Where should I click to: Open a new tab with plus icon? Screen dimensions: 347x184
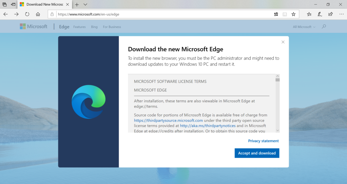click(x=77, y=5)
